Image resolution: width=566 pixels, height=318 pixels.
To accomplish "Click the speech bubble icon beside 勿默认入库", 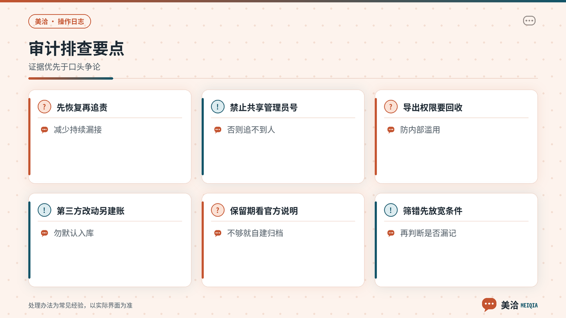I will point(44,233).
